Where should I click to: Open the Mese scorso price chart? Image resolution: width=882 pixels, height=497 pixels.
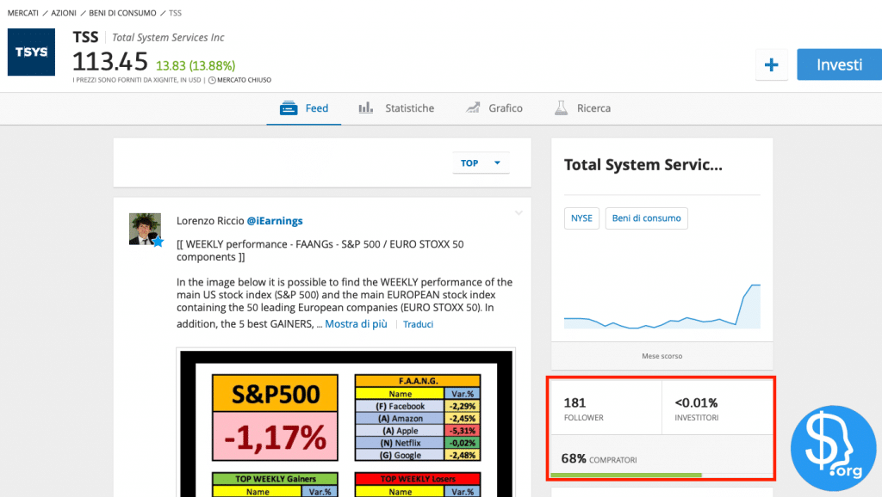(x=662, y=306)
